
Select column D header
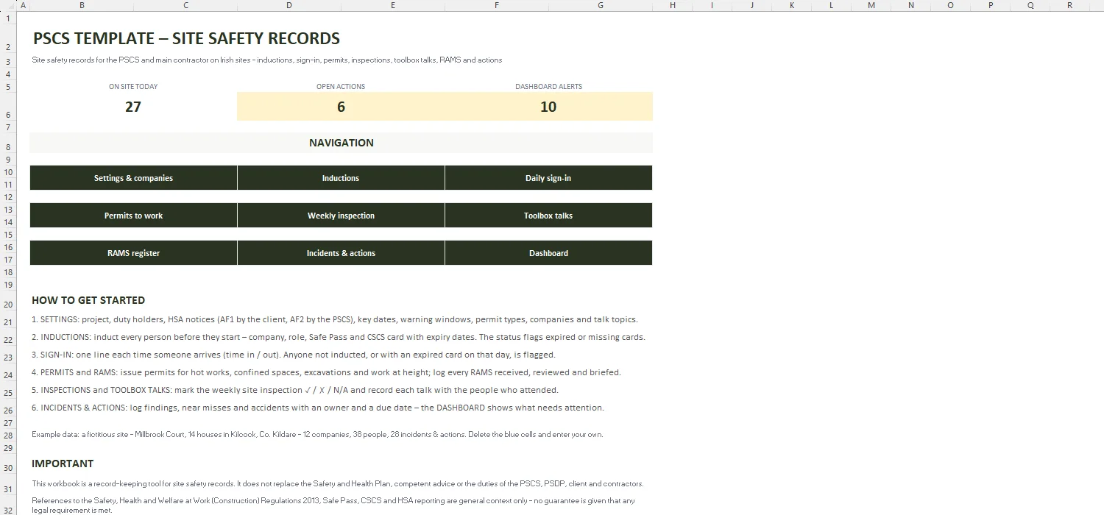click(x=289, y=5)
